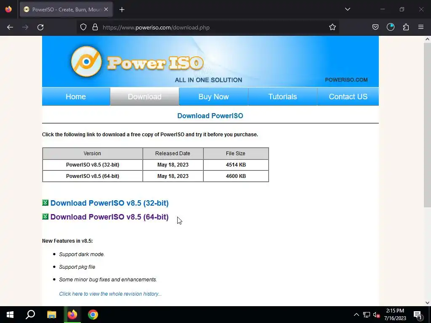
Task: Click green download icon beside 64-bit link
Action: (45, 217)
